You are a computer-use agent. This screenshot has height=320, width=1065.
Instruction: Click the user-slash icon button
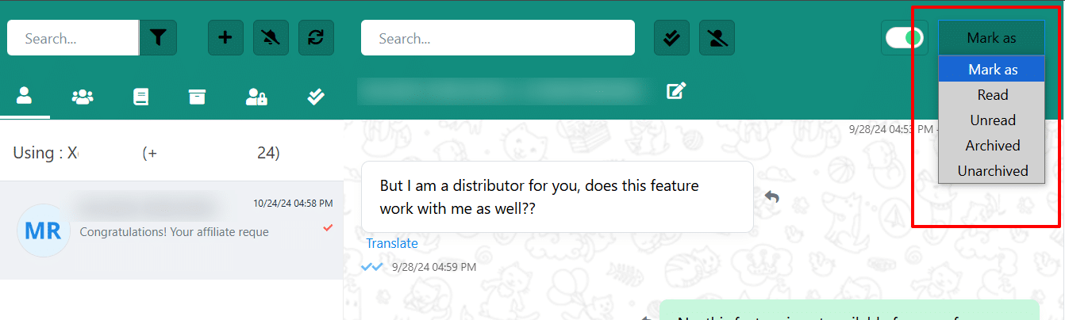[x=717, y=38]
